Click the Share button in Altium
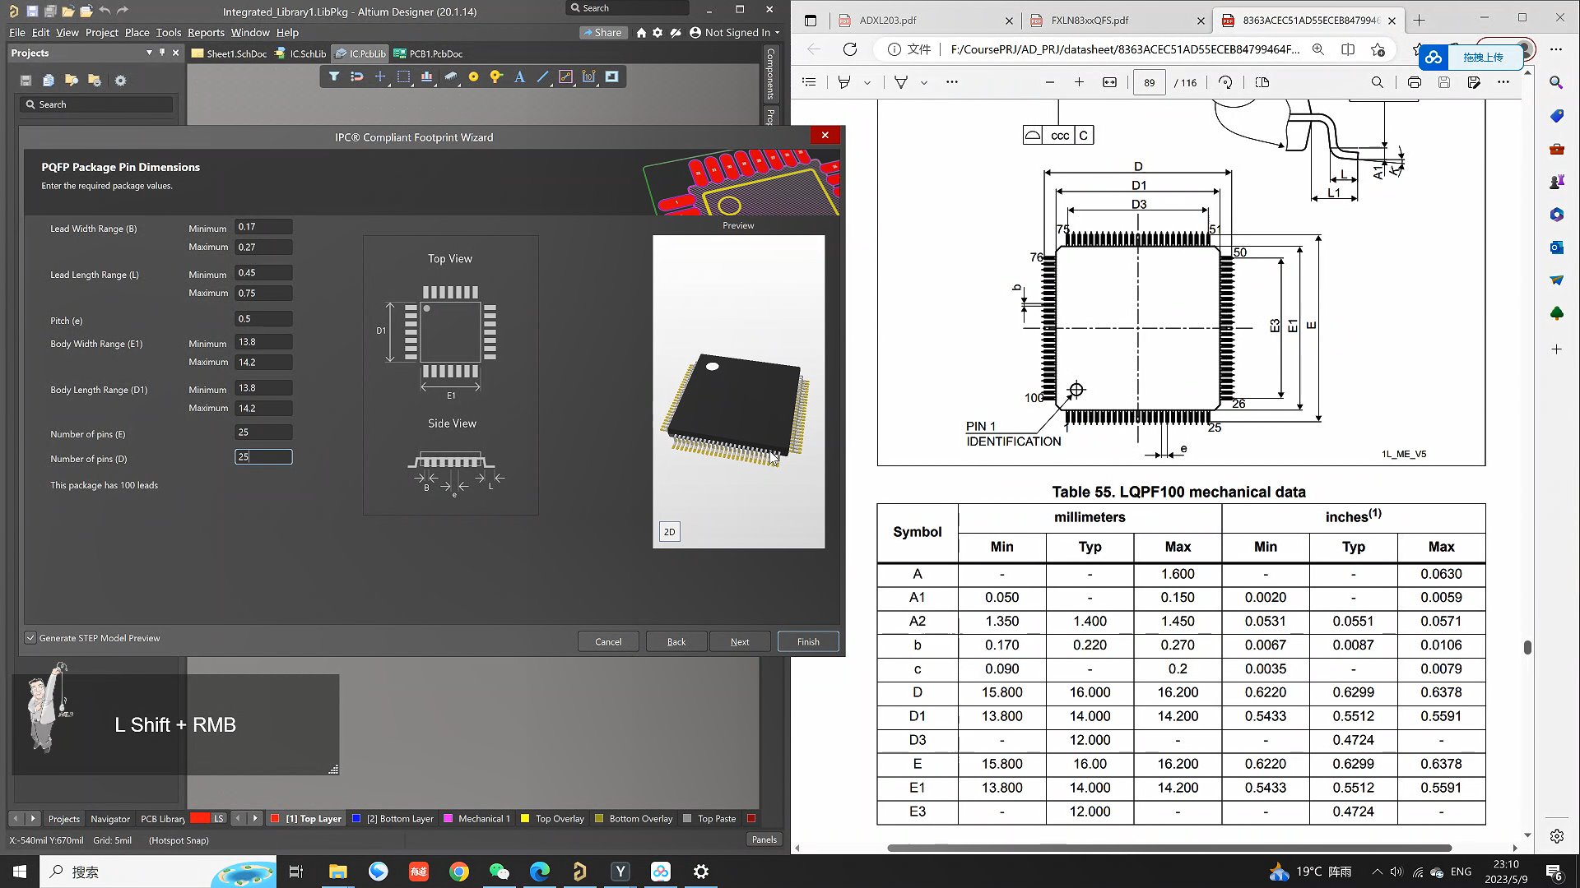1580x888 pixels. click(x=602, y=33)
